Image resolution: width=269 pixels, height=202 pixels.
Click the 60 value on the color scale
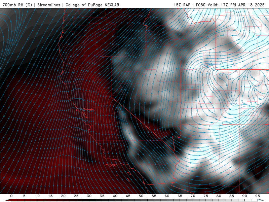pos(167,196)
